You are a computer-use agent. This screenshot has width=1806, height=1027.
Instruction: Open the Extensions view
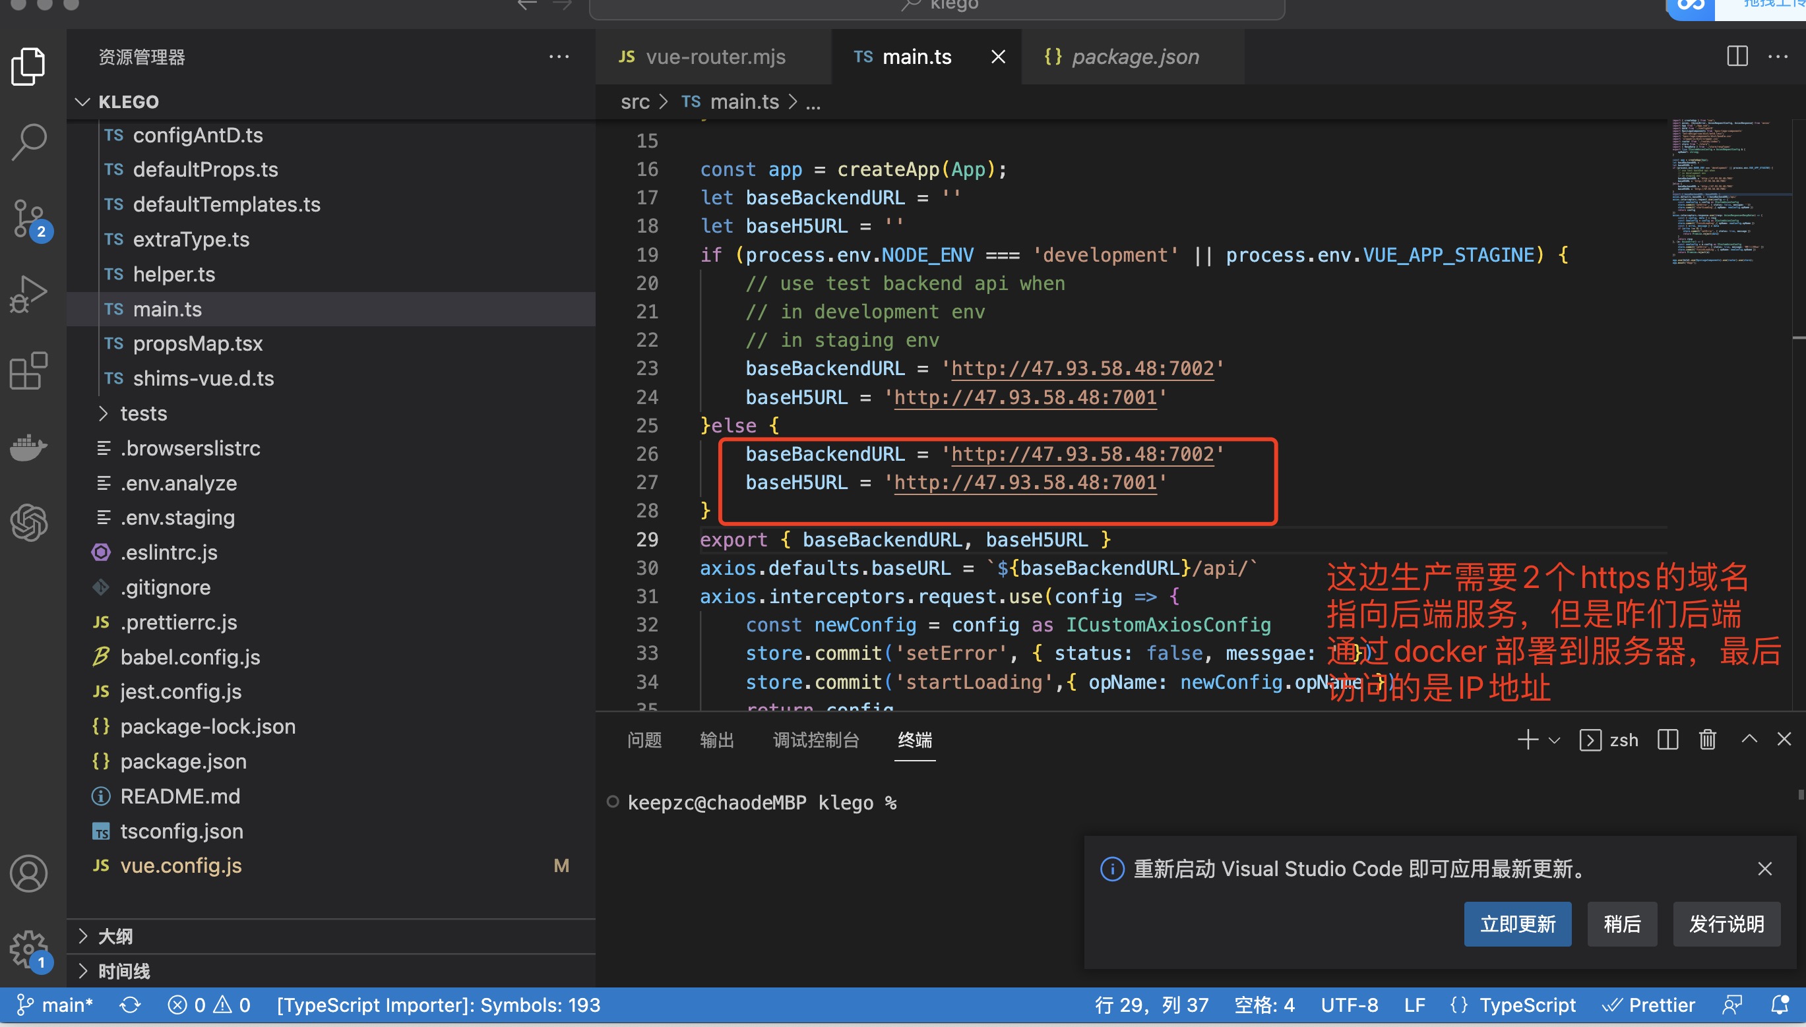pos(29,371)
